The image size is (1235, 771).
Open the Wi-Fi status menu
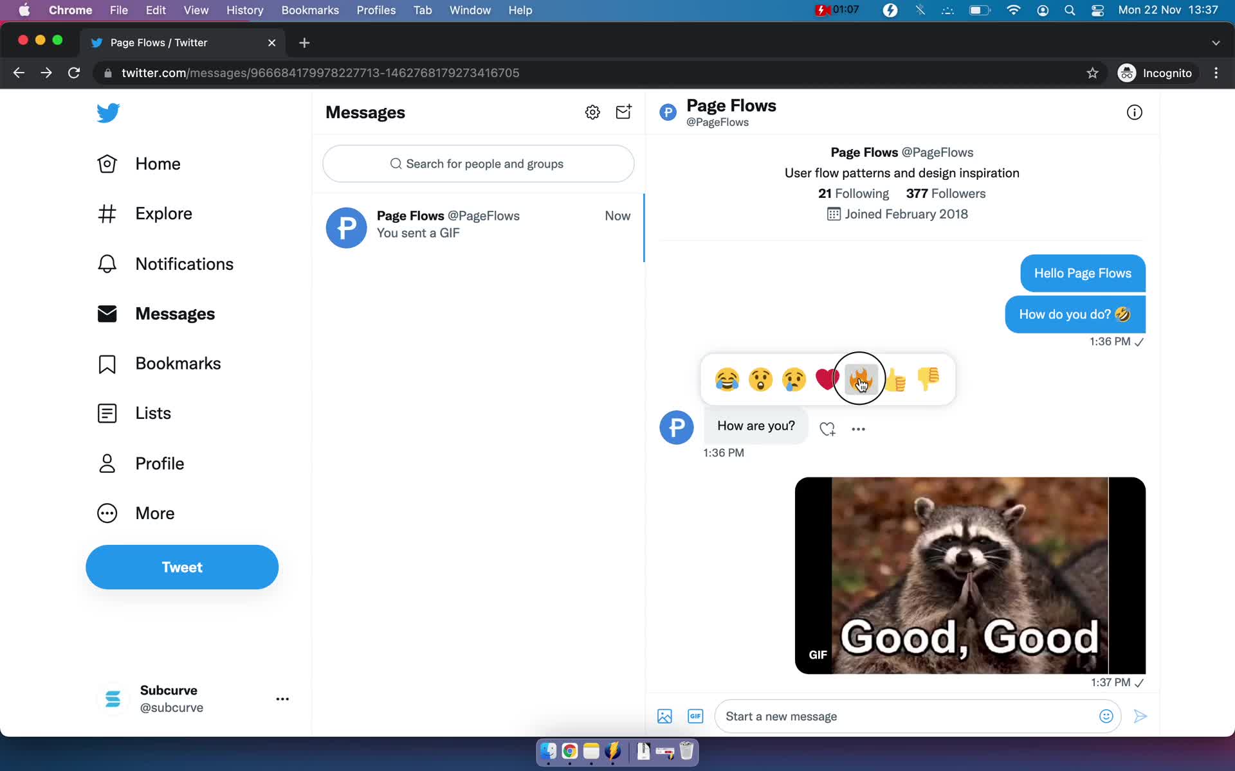pos(1013,10)
